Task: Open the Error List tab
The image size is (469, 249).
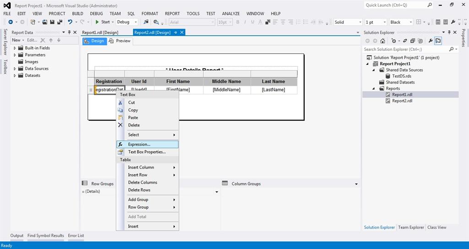Action: pyautogui.click(x=76, y=236)
